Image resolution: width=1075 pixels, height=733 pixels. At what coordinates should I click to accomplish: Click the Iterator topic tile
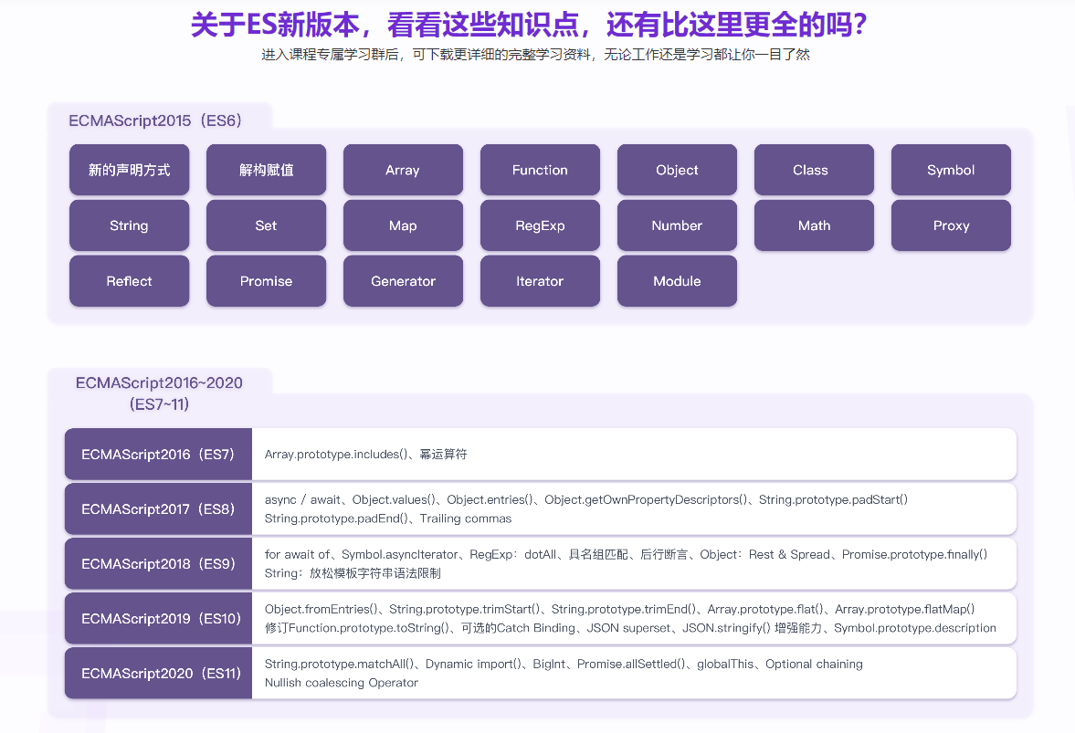(x=540, y=281)
